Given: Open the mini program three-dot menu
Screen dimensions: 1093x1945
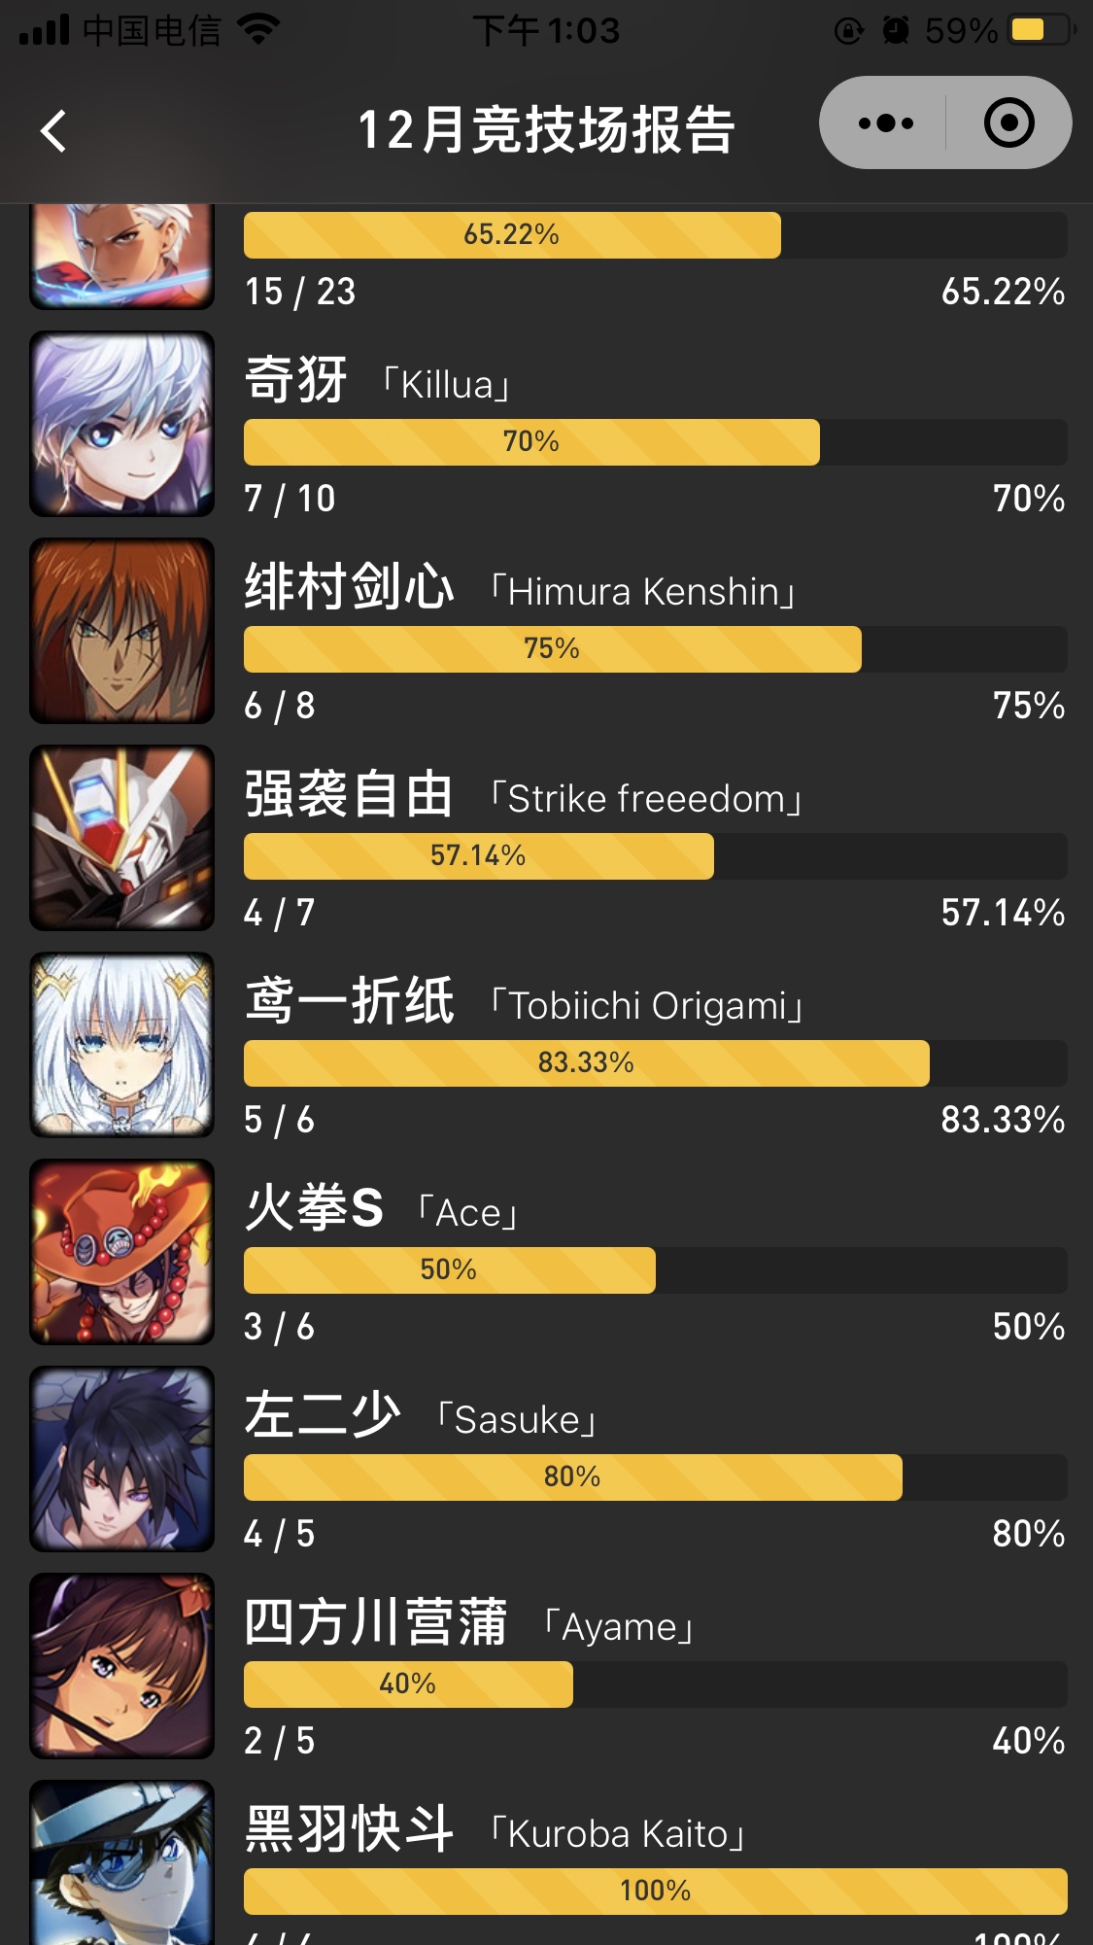Looking at the screenshot, I should pos(885,123).
